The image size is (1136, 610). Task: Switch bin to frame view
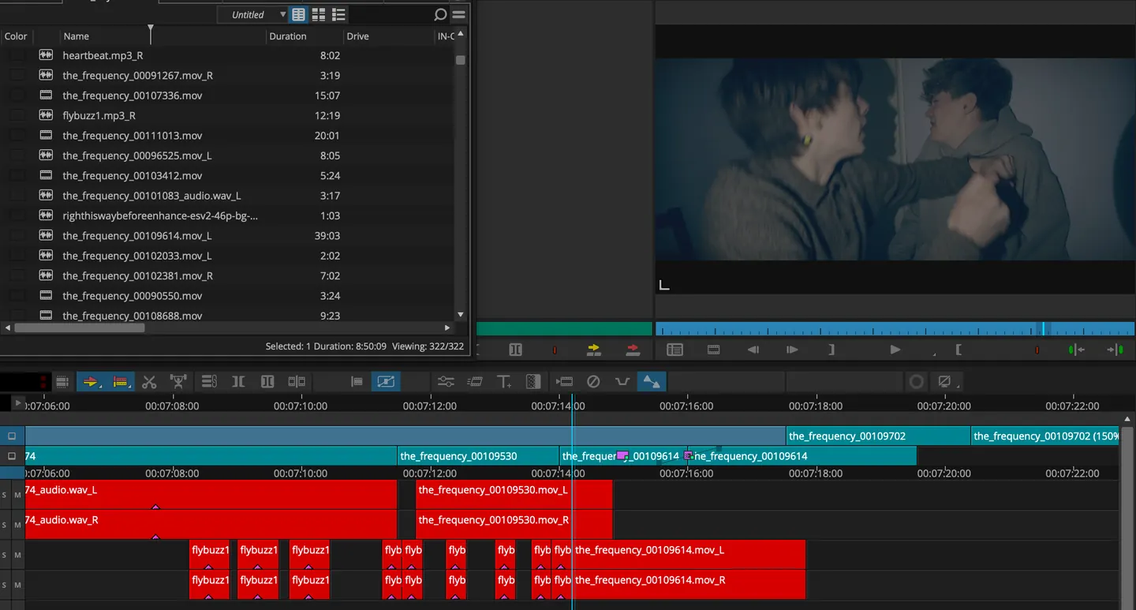319,14
